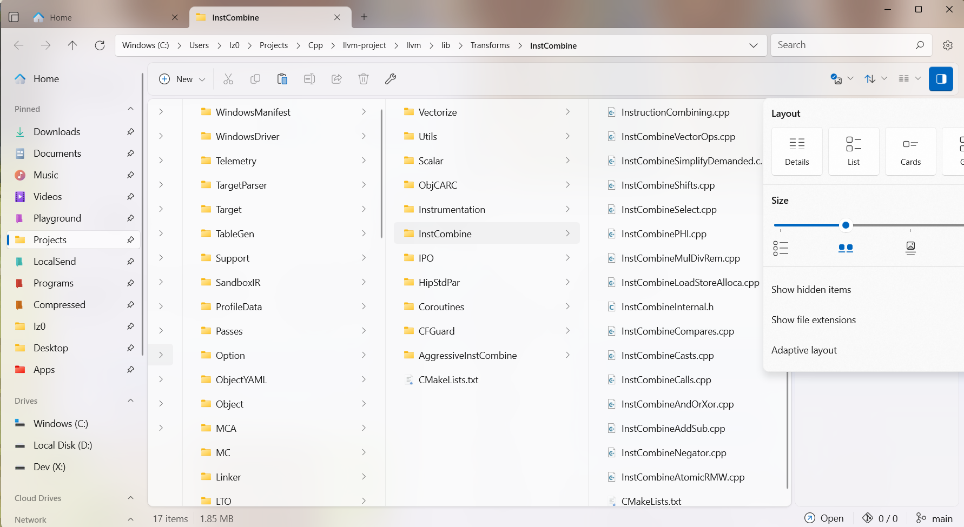
Task: Delete the selected item with trash icon
Action: tap(364, 79)
